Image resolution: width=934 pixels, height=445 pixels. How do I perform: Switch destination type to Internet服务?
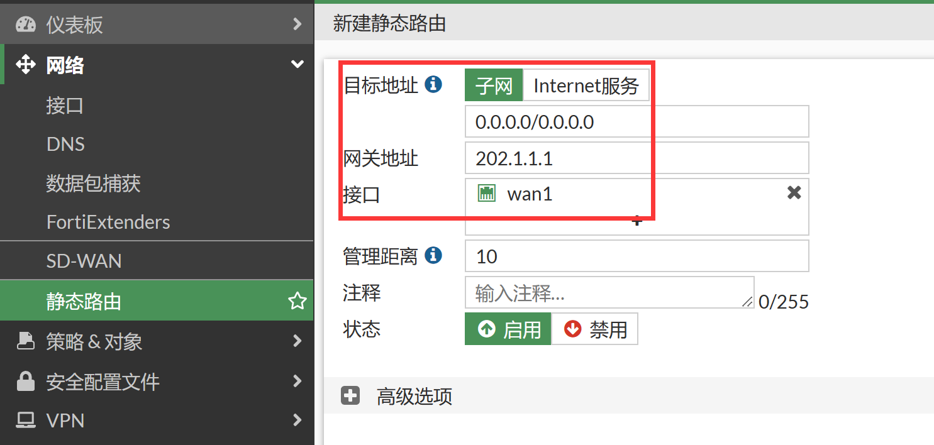[x=586, y=85]
